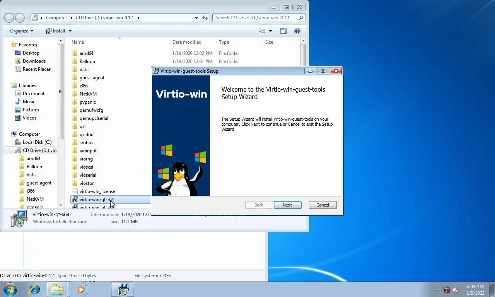
Task: Toggle the preview pane icon
Action: coord(283,31)
